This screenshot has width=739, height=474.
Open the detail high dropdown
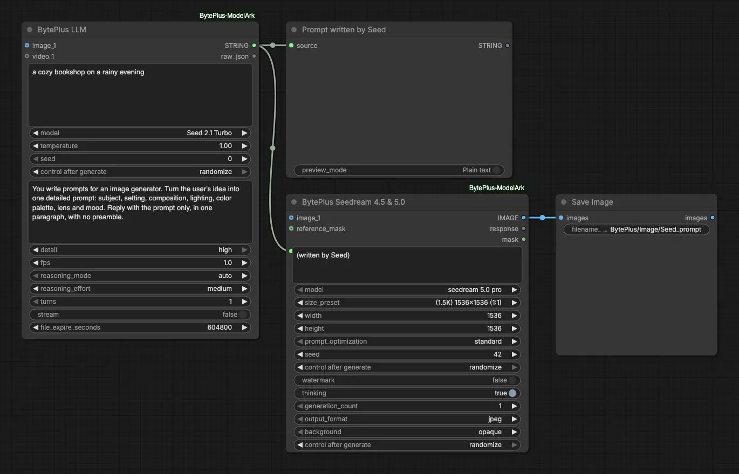(140, 250)
